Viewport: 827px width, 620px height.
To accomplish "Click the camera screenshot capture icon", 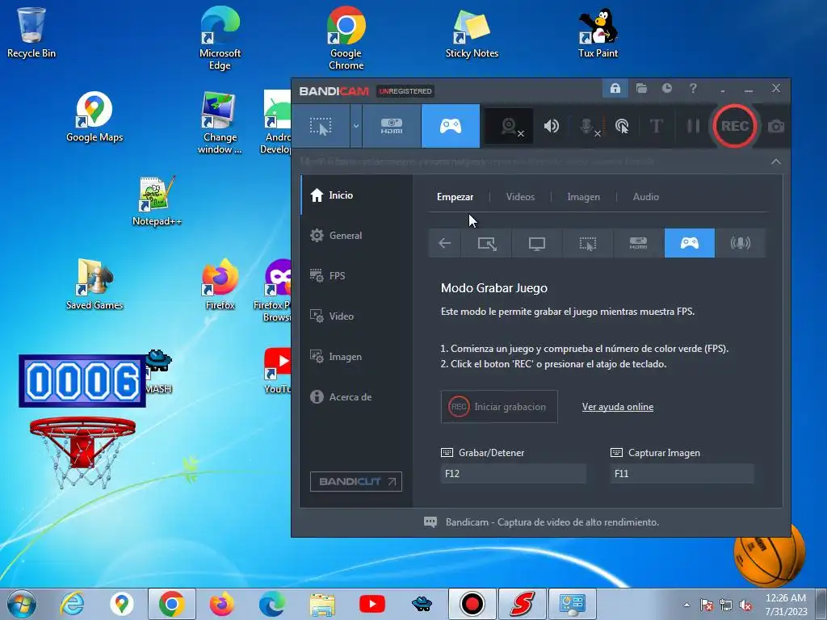I will 776,127.
